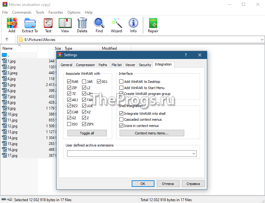
Task: Select the 14.jpg file name
Action: point(12,138)
